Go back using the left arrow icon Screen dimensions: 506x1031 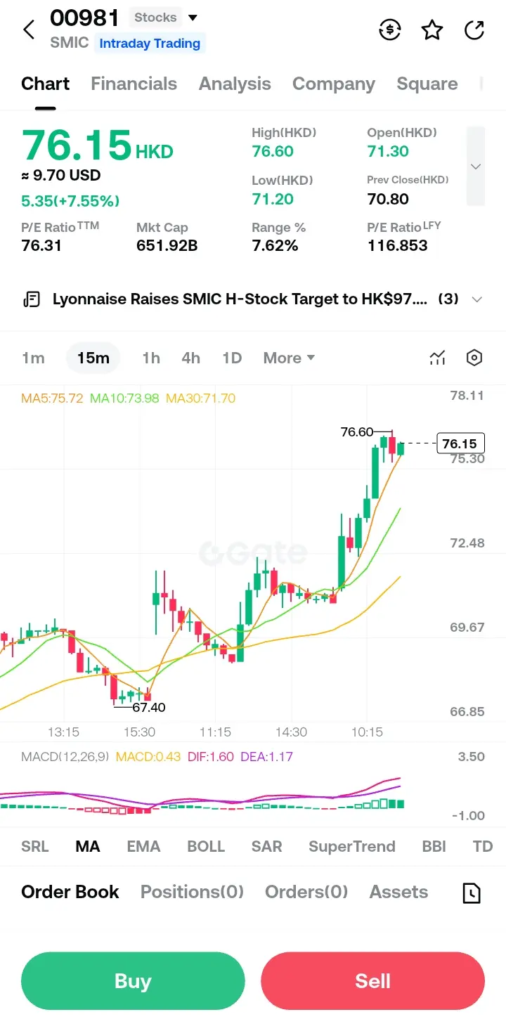pos(29,30)
